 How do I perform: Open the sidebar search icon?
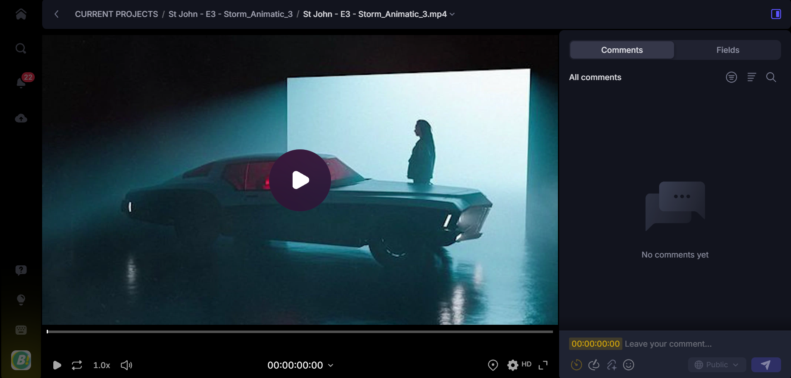pyautogui.click(x=21, y=49)
